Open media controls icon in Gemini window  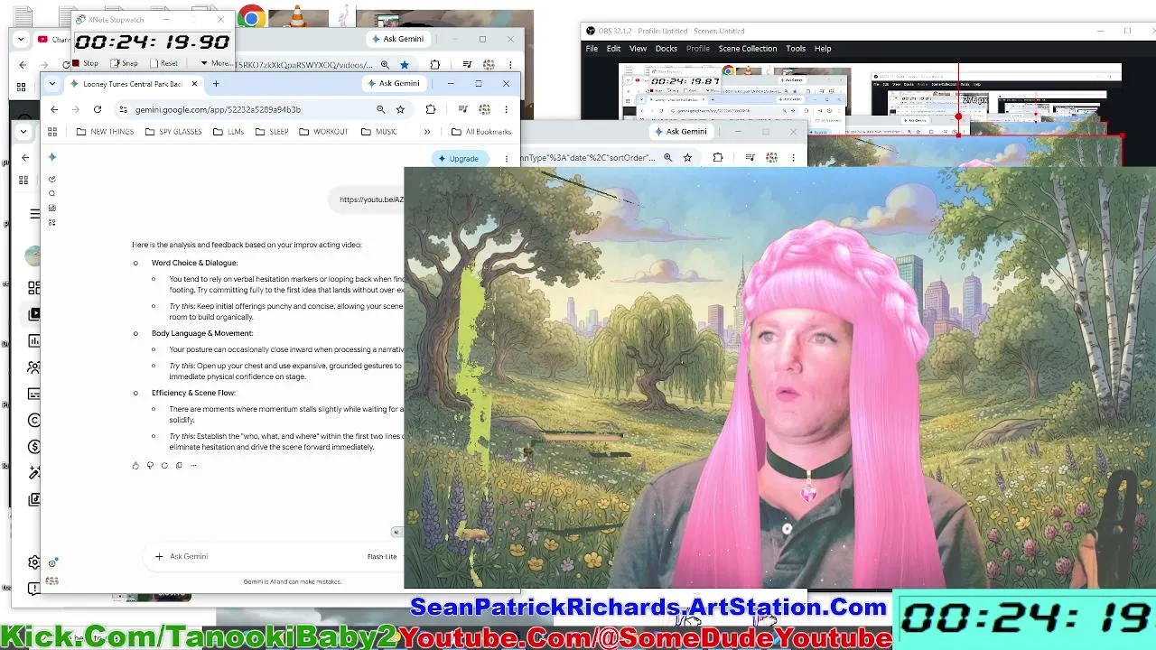(463, 109)
